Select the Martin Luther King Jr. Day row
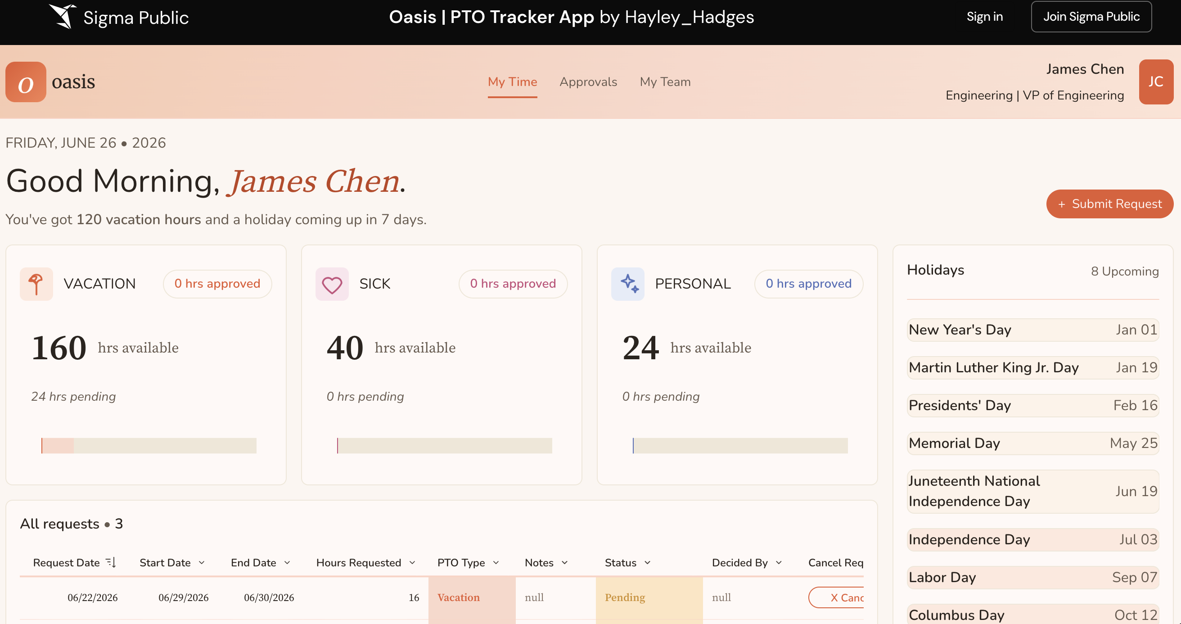The height and width of the screenshot is (624, 1181). pos(1033,368)
